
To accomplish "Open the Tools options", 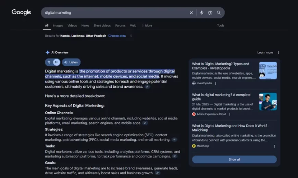I will (x=221, y=25).
